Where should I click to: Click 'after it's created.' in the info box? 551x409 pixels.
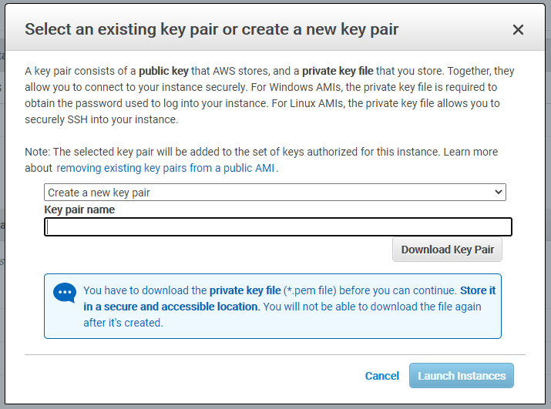123,323
